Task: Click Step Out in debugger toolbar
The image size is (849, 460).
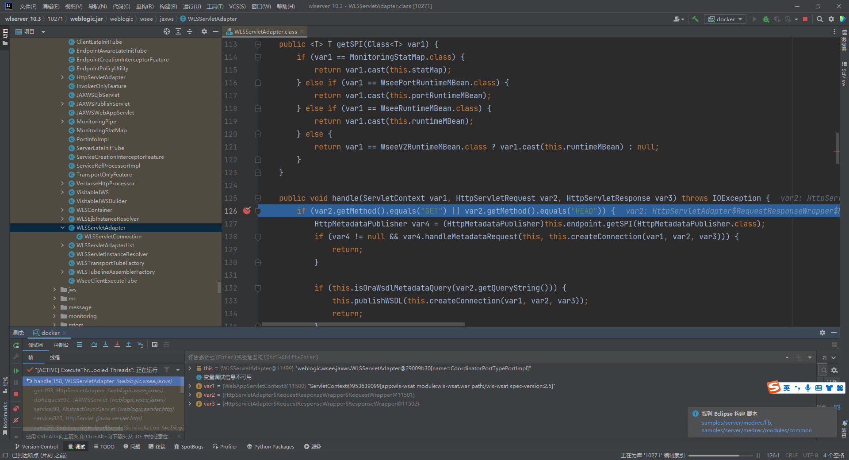Action: [x=129, y=345]
